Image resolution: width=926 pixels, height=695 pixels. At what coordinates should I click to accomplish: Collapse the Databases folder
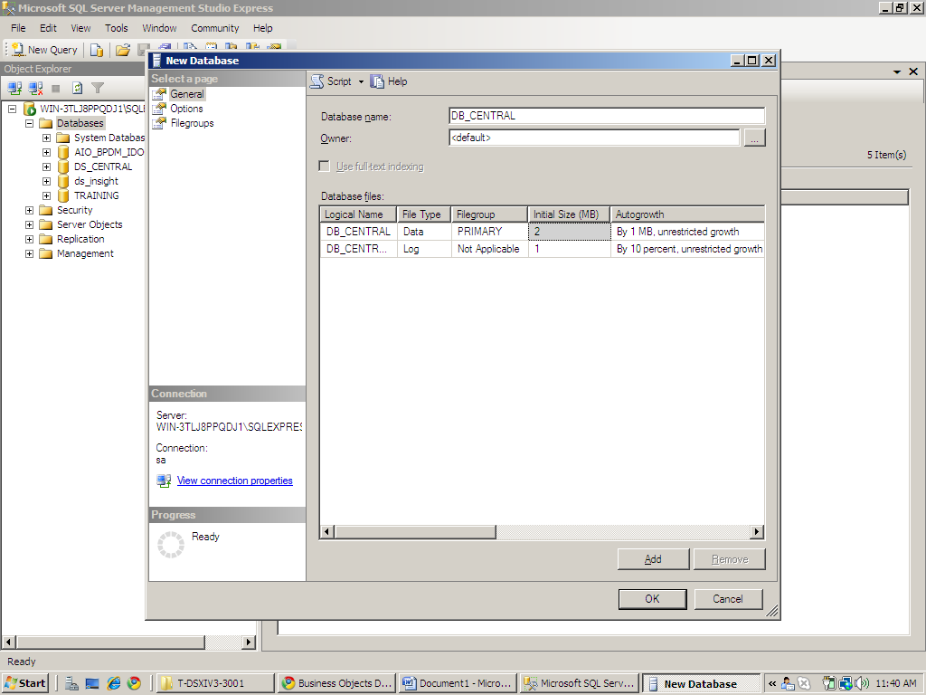[x=29, y=123]
